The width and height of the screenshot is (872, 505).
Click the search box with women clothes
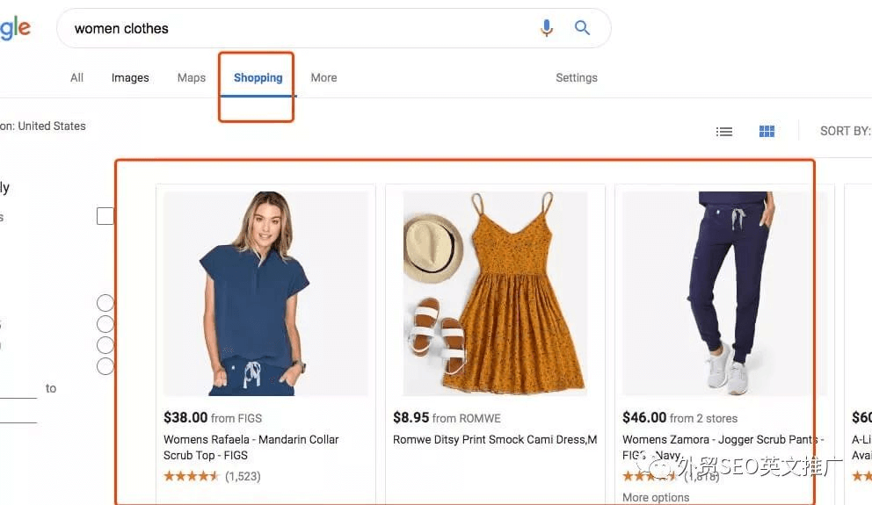299,28
